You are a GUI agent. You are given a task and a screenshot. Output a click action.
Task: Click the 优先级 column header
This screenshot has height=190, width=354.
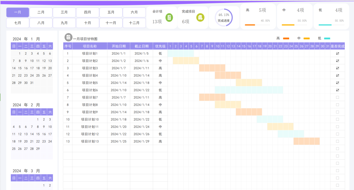[x=160, y=46]
